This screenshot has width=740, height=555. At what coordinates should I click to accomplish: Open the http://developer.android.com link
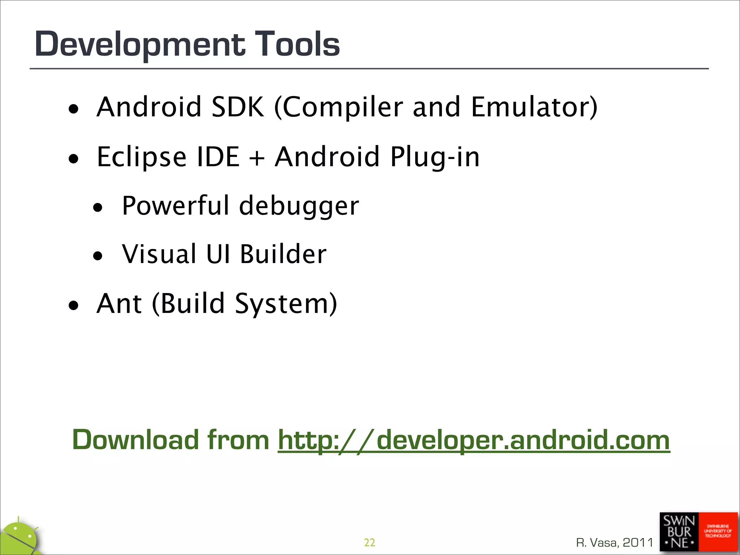click(x=474, y=440)
